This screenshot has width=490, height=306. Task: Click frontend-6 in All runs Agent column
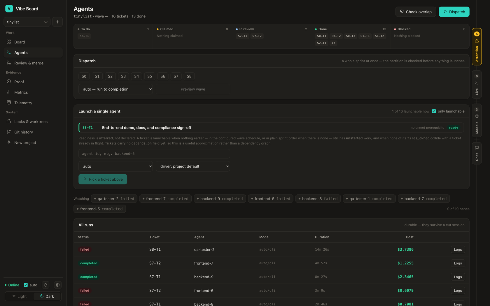click(x=204, y=291)
